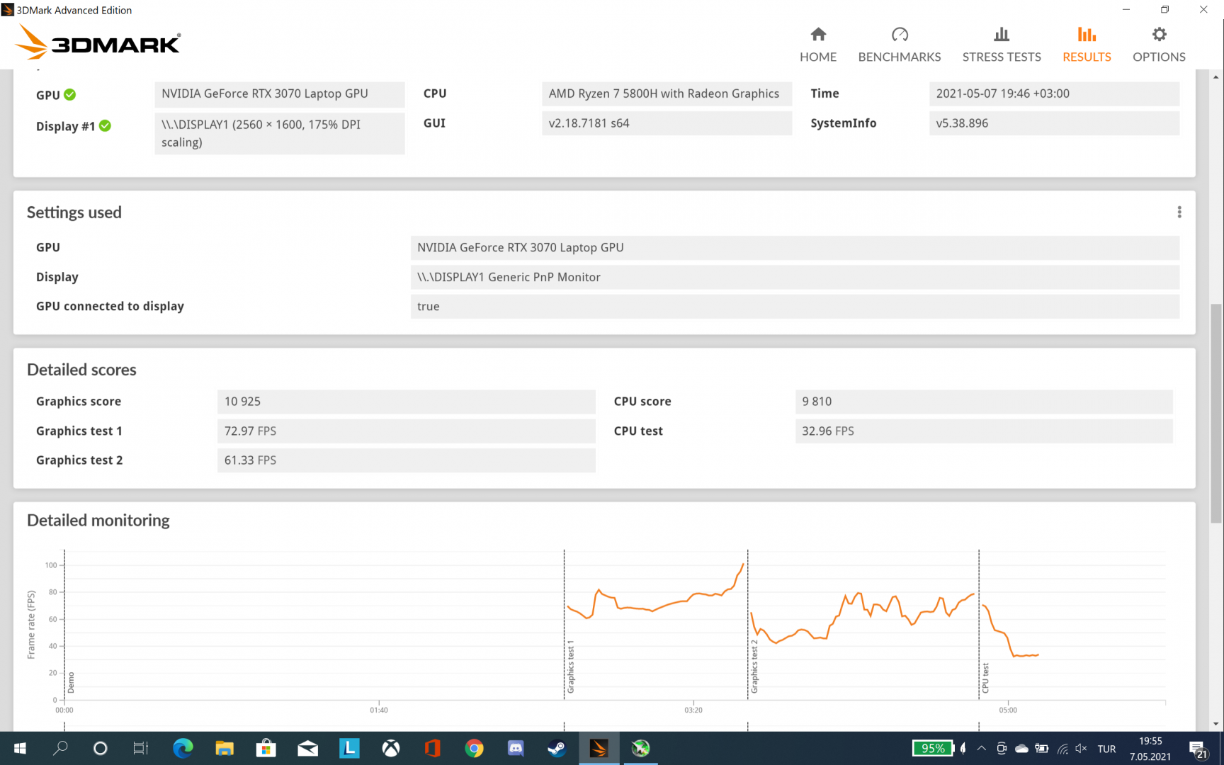Viewport: 1224px width, 765px height.
Task: Switch to the Stress Tests tab
Action: (x=1002, y=45)
